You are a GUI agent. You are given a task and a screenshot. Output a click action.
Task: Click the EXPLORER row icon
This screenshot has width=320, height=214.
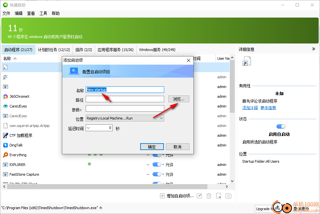tap(6, 165)
